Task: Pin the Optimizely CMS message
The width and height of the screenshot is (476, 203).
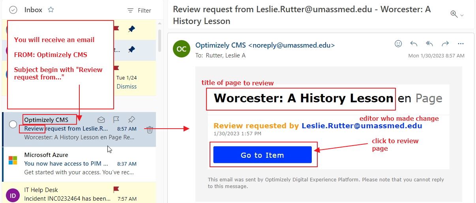Action: (131, 120)
